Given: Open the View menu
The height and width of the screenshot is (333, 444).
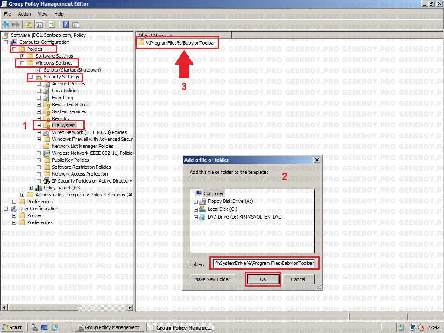Looking at the screenshot, I should click(42, 14).
